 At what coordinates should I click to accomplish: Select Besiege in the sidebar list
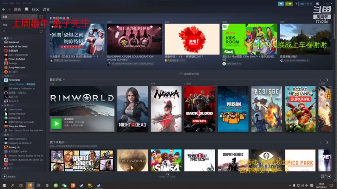[13, 63]
